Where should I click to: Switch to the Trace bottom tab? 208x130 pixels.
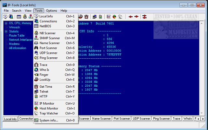click(x=176, y=119)
